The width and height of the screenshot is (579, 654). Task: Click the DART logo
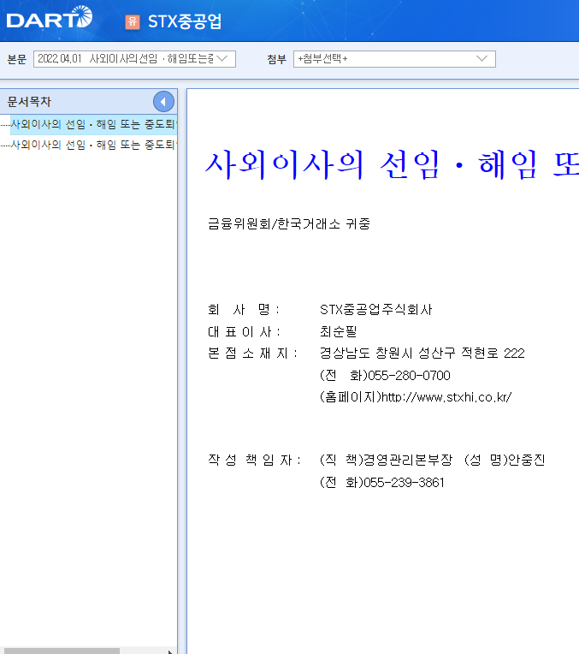coord(50,17)
